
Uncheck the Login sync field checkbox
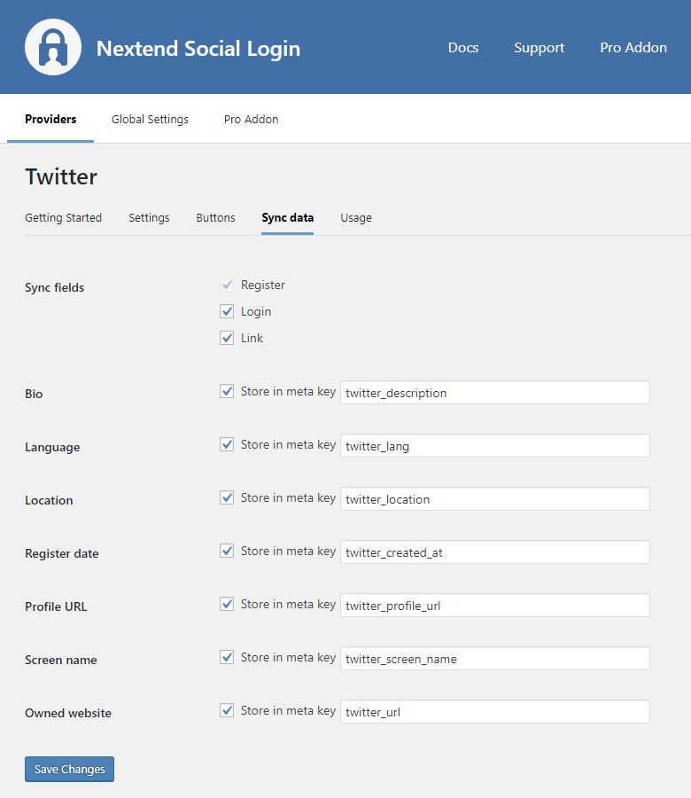tap(227, 312)
